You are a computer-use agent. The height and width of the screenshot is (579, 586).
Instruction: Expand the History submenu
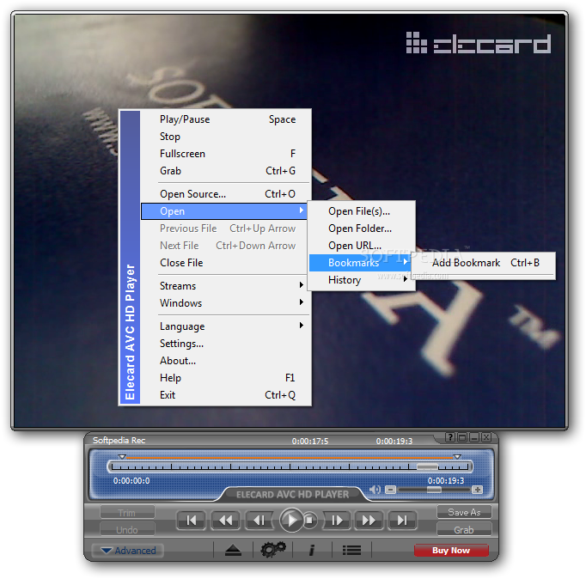361,280
